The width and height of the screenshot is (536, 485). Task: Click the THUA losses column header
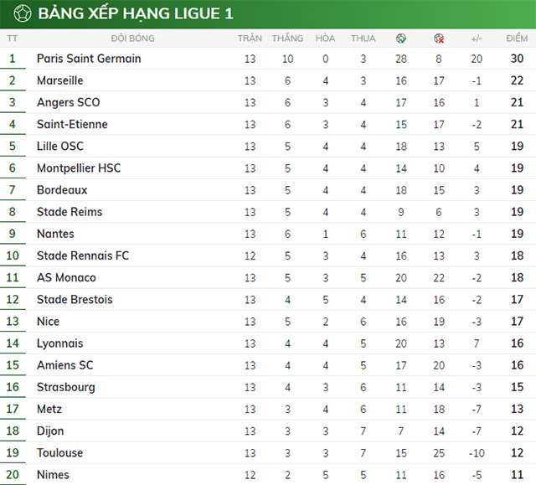pos(363,39)
